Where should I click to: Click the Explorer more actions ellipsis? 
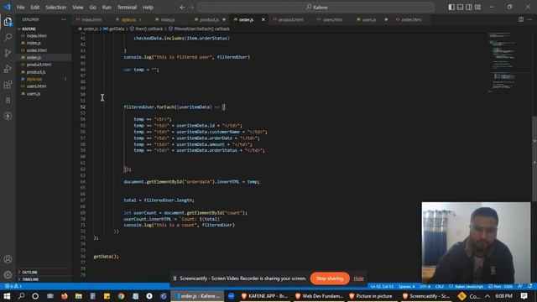64,19
